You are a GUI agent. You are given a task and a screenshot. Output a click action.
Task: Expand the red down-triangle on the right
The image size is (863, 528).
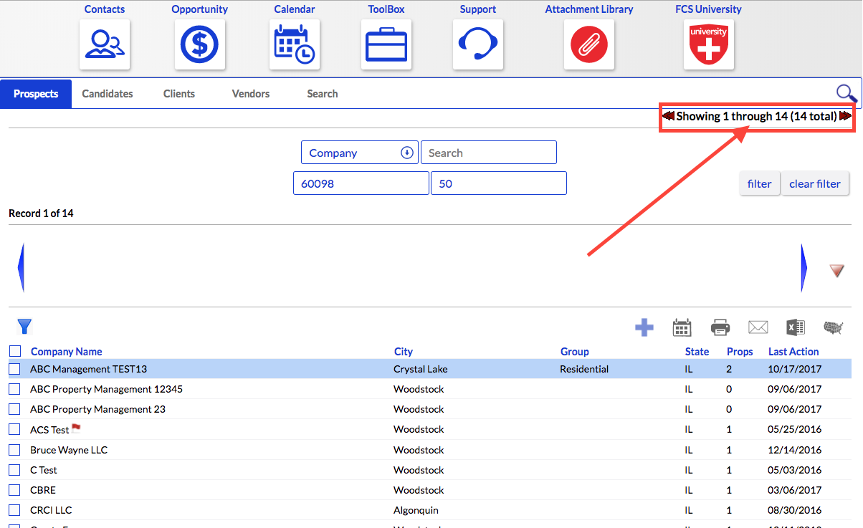(836, 270)
